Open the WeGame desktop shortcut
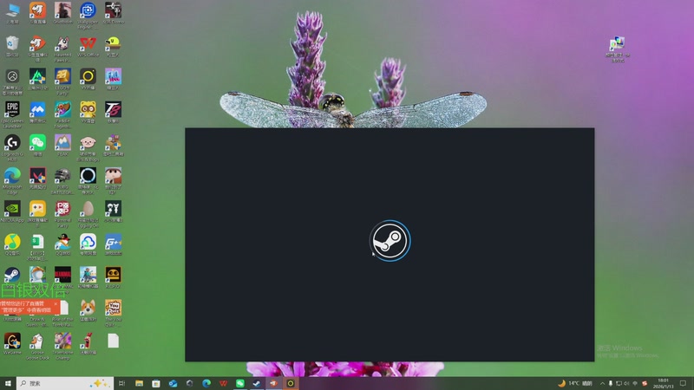Screen dimensions: 694x390 click(12, 343)
